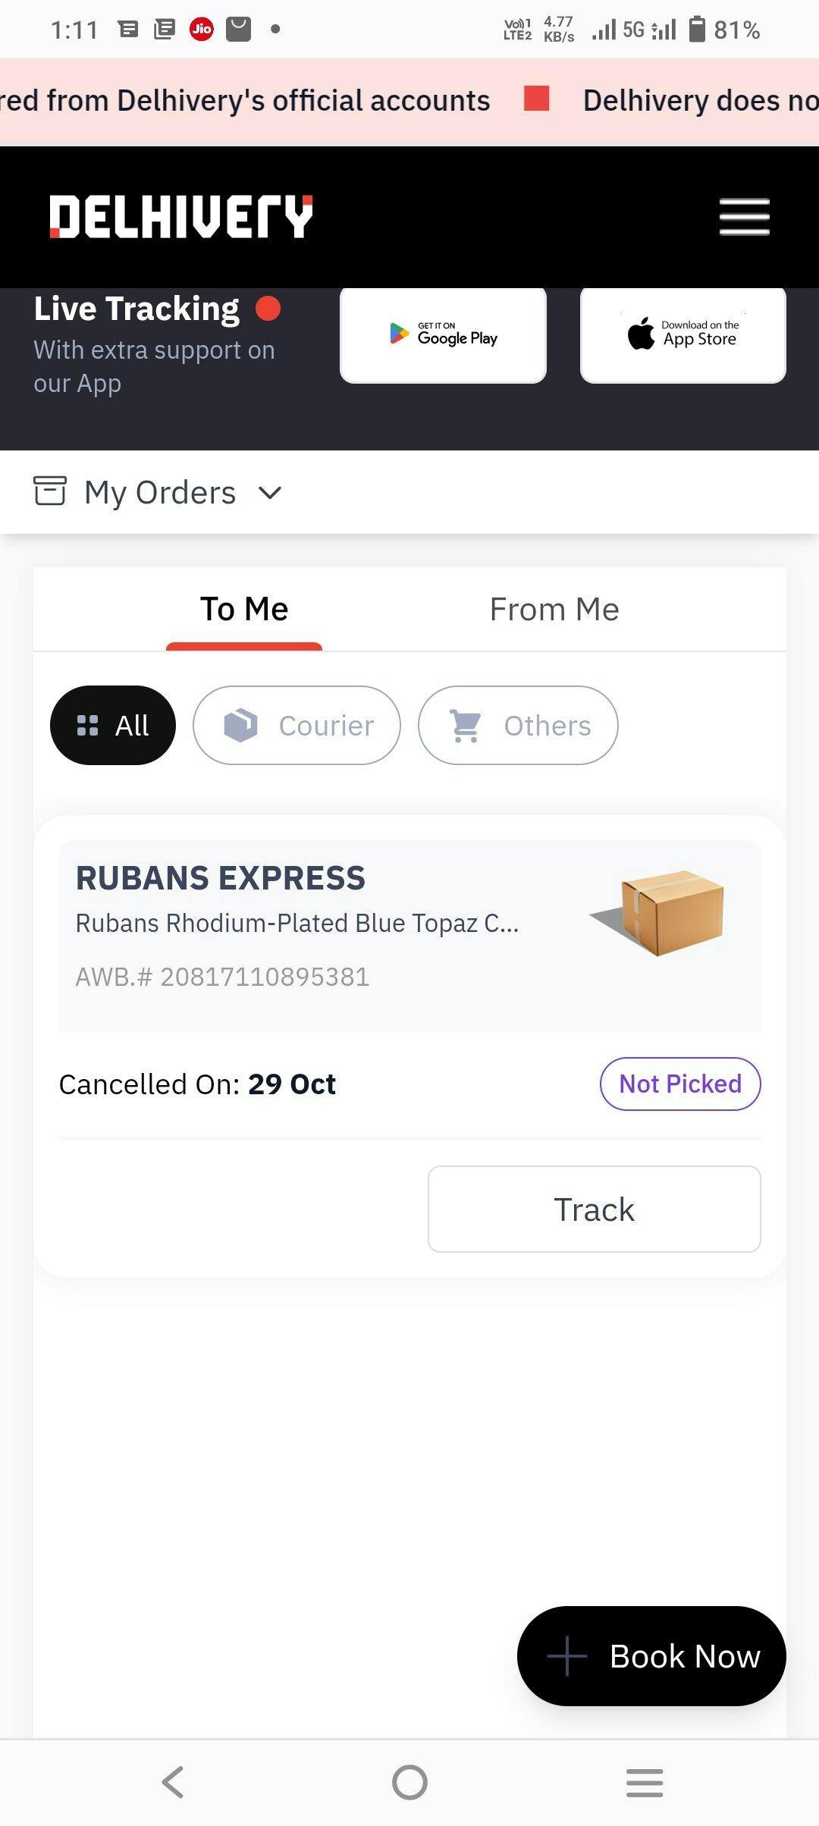Switch to the From Me tab
The width and height of the screenshot is (819, 1826).
(x=554, y=610)
